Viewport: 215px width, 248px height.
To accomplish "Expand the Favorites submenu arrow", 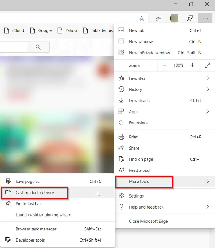I will 208,78.
